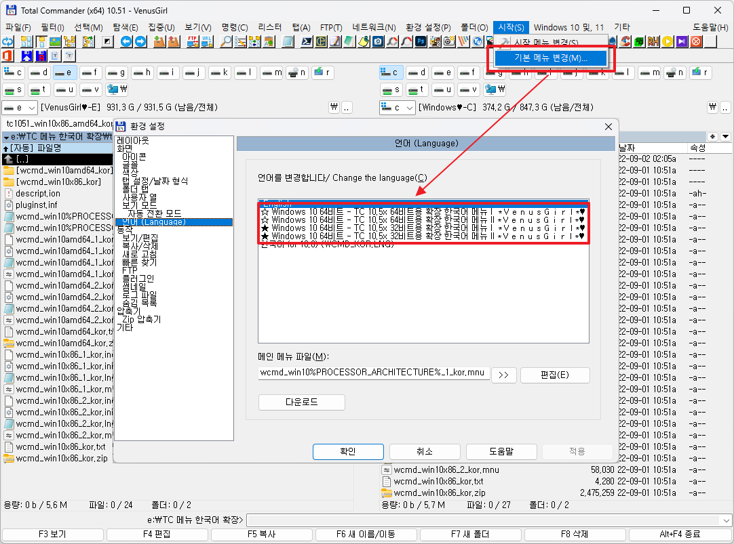Viewport: 734px width, 544px height.
Task: Click the main menu file input field
Action: [x=374, y=373]
